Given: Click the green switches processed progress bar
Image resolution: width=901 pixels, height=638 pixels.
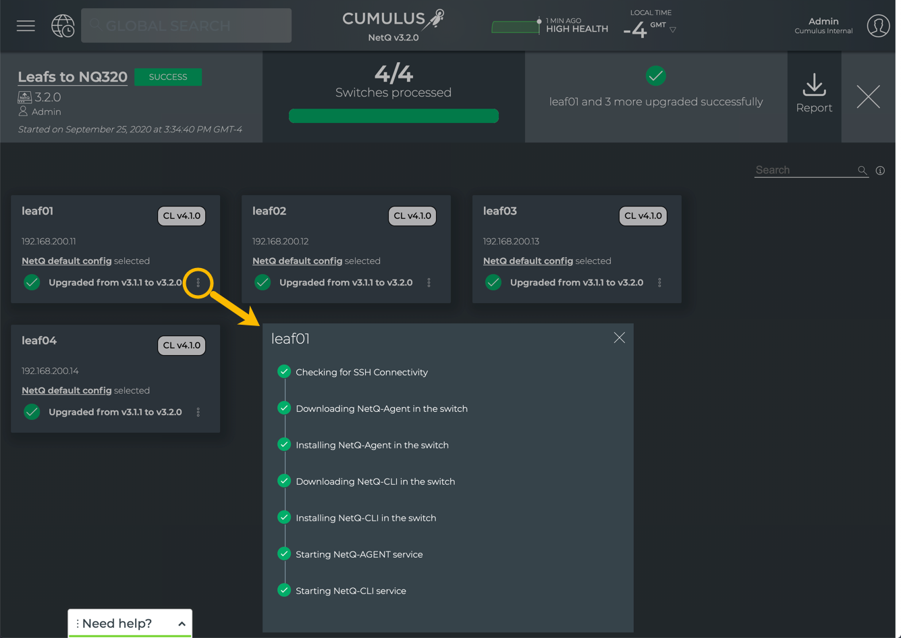Looking at the screenshot, I should coord(393,116).
